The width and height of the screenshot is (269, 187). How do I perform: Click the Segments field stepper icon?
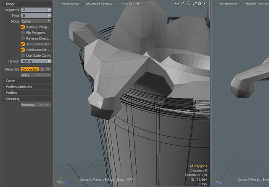(x=50, y=9)
